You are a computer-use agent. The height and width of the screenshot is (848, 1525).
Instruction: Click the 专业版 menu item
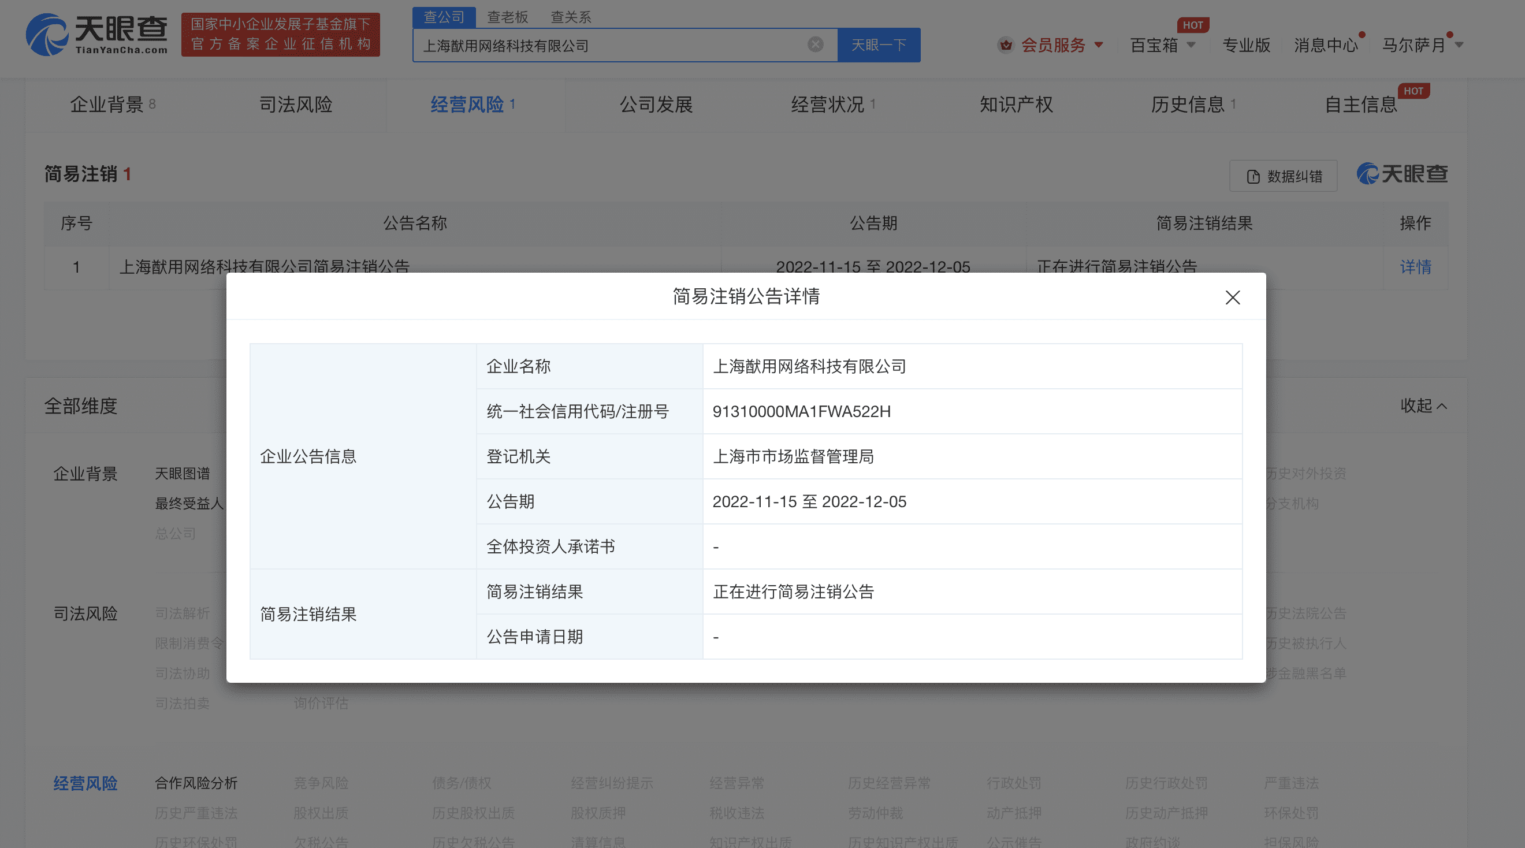1245,45
